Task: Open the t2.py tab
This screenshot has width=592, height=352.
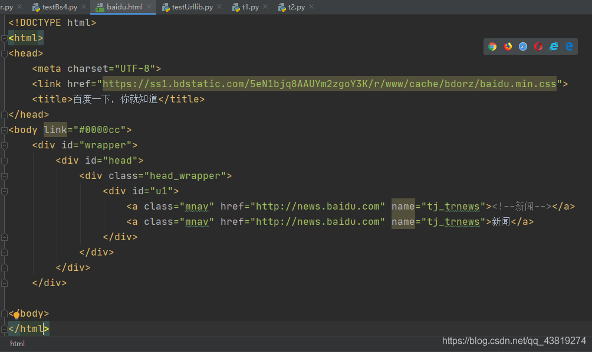Action: (x=297, y=7)
